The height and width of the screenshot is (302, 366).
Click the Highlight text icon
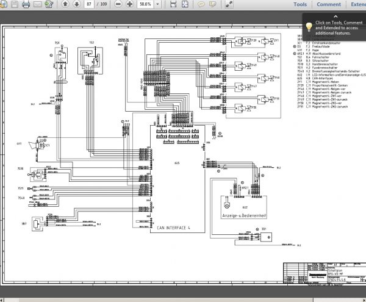point(212,4)
